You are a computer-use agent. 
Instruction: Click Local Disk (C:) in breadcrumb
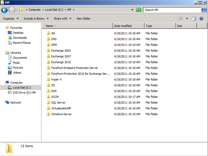click(x=54, y=10)
